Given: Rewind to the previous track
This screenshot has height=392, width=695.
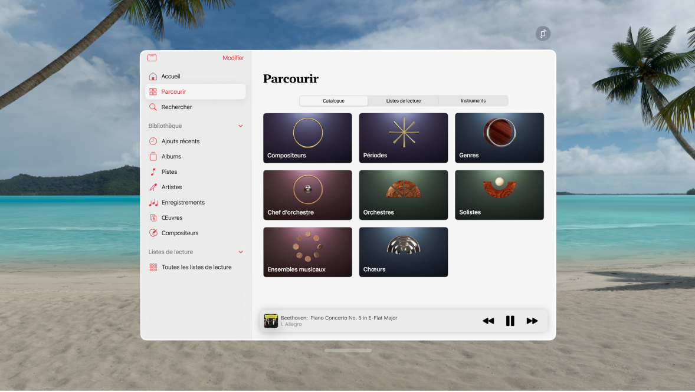Looking at the screenshot, I should point(488,321).
